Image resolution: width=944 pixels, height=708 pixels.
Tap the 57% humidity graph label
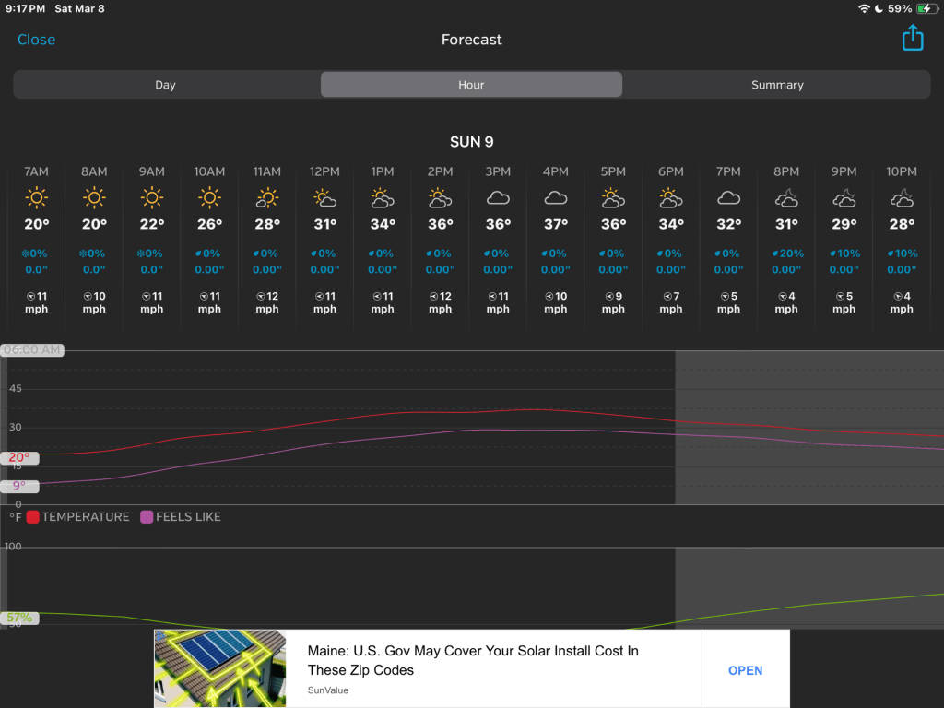click(19, 618)
